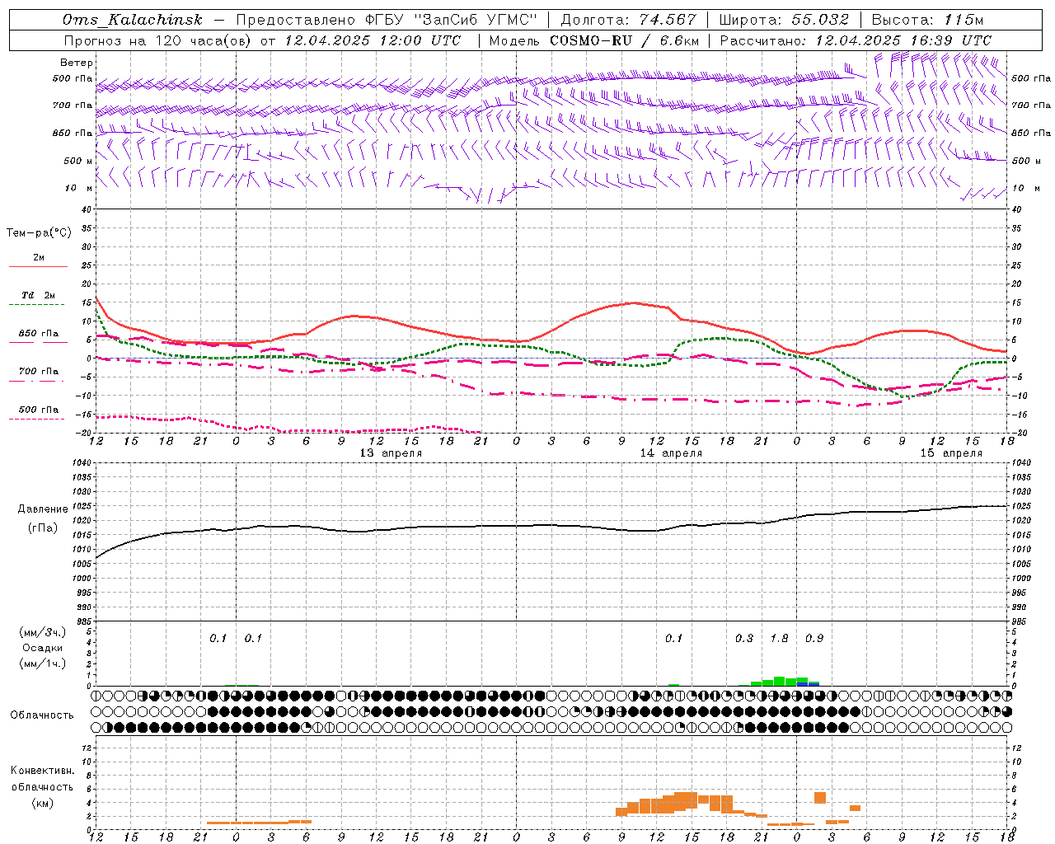Click the 850 гПа temperature legend entry

tap(39, 334)
